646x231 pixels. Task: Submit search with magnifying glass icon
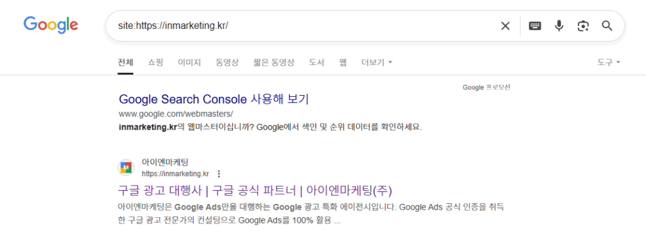(608, 26)
